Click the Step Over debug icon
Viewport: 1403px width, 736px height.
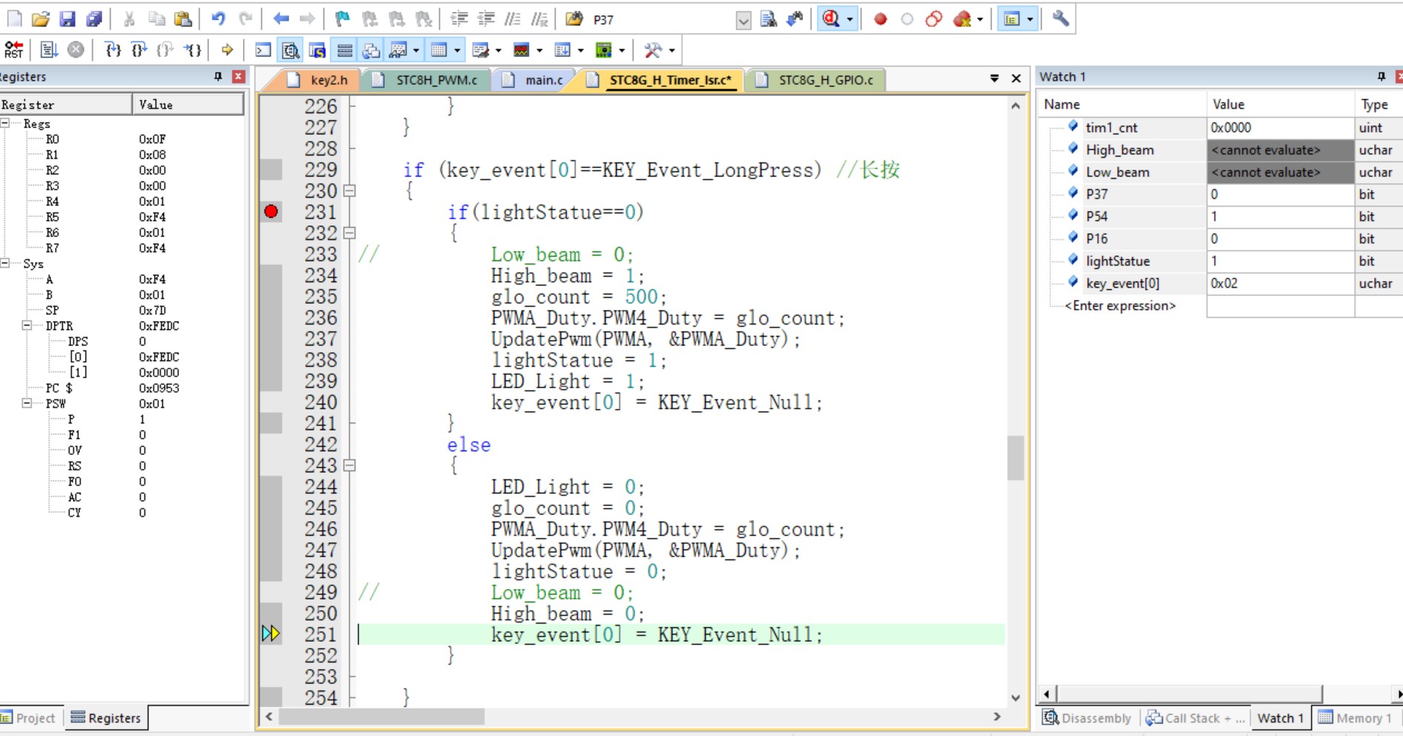coord(139,50)
